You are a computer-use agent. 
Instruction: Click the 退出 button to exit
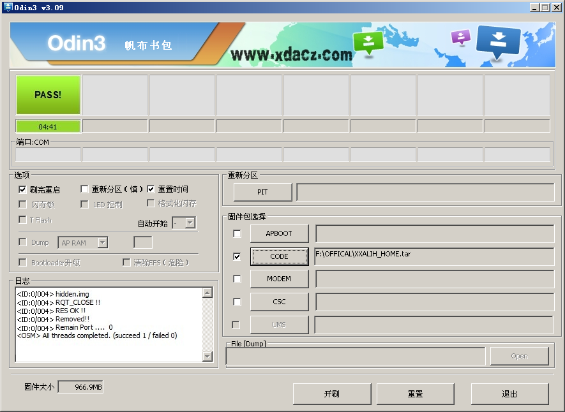tap(509, 394)
